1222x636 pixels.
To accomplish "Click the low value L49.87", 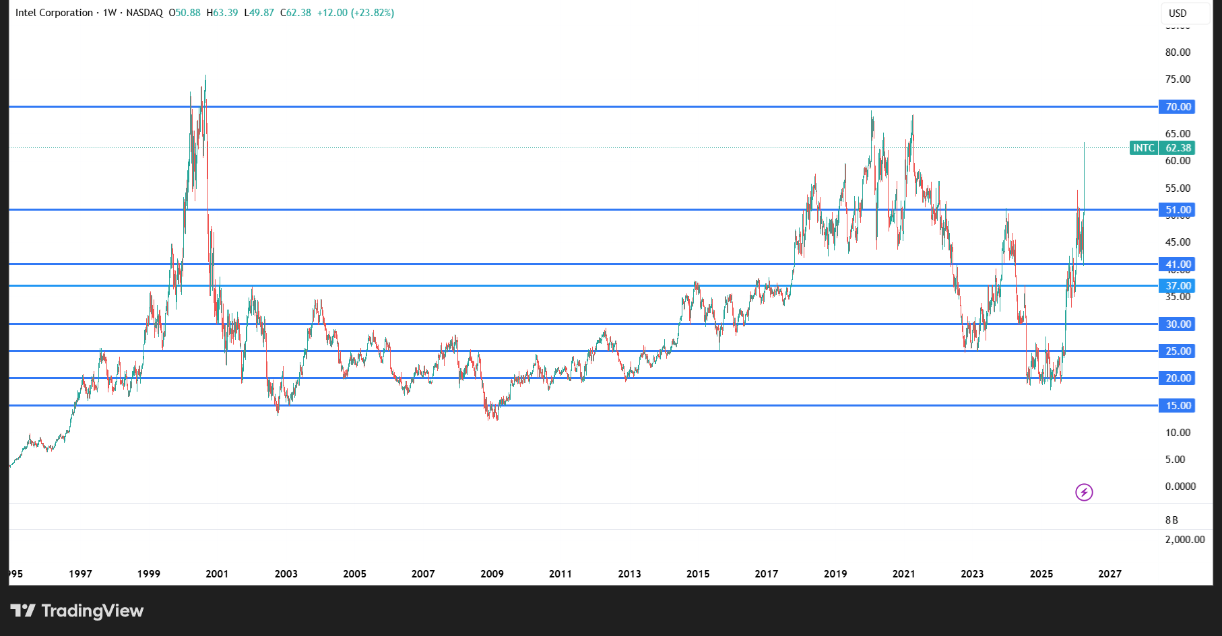I will (x=259, y=13).
